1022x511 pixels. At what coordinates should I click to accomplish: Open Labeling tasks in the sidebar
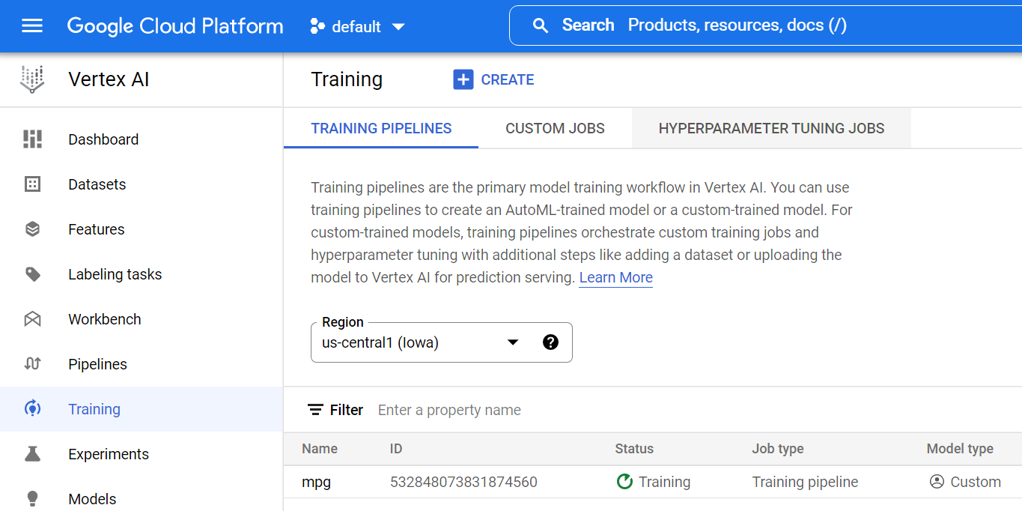pyautogui.click(x=142, y=274)
